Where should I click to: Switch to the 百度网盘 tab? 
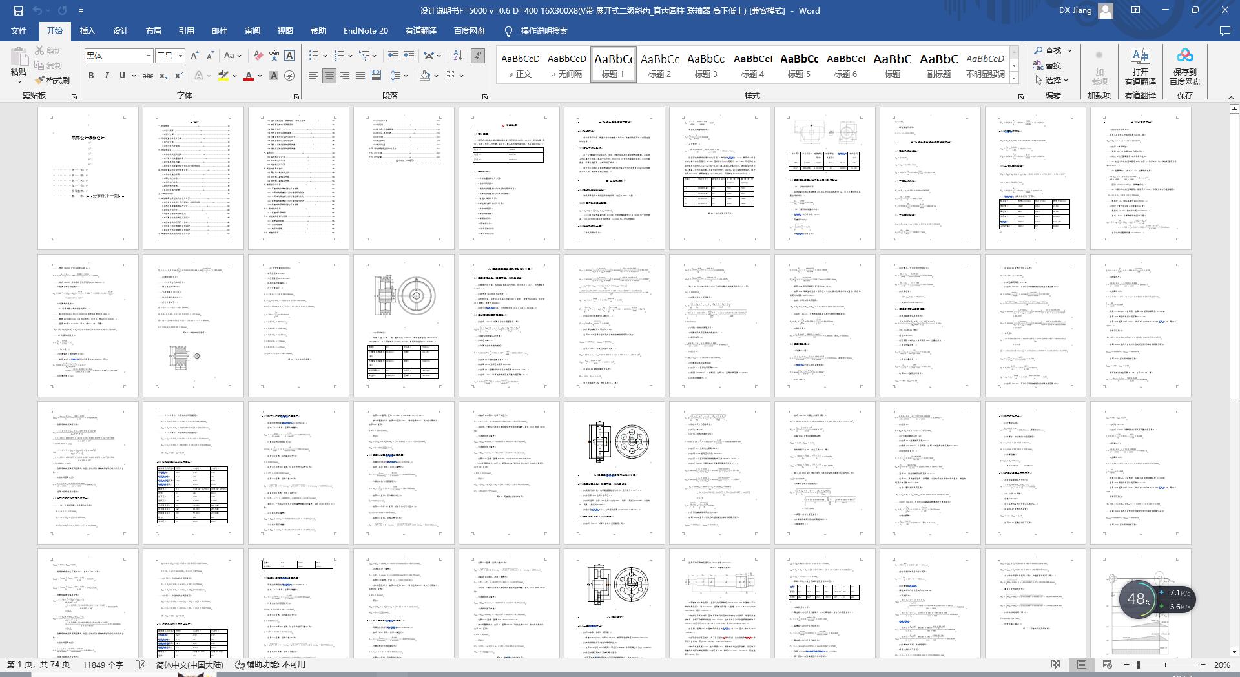pos(470,30)
